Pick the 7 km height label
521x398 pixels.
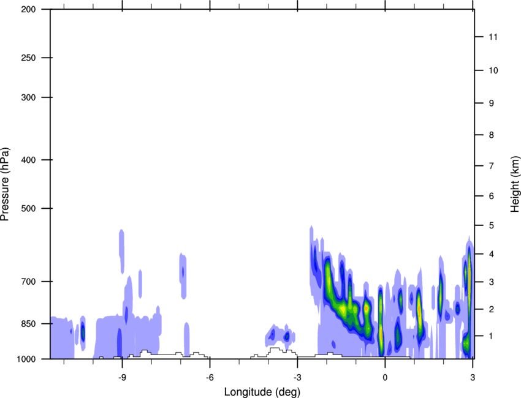tap(492, 166)
